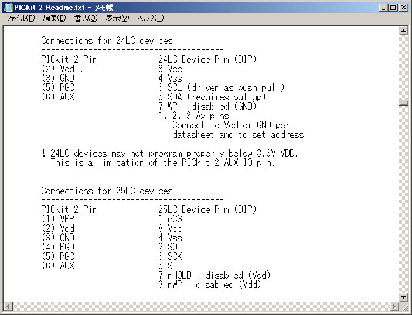412x315 pixels.
Task: Click the horizontal scrollbar right arrow
Action: (x=394, y=306)
